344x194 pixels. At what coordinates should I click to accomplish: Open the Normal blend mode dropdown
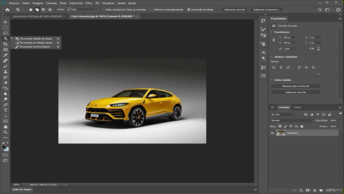click(x=291, y=121)
